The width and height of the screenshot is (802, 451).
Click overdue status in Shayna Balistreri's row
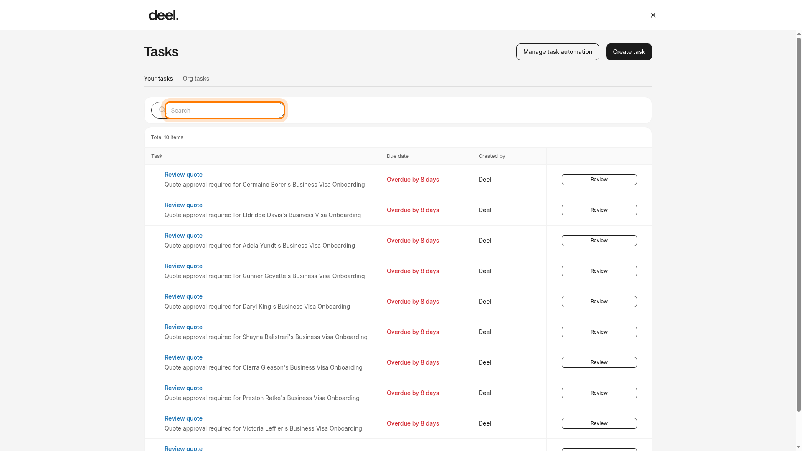[413, 332]
